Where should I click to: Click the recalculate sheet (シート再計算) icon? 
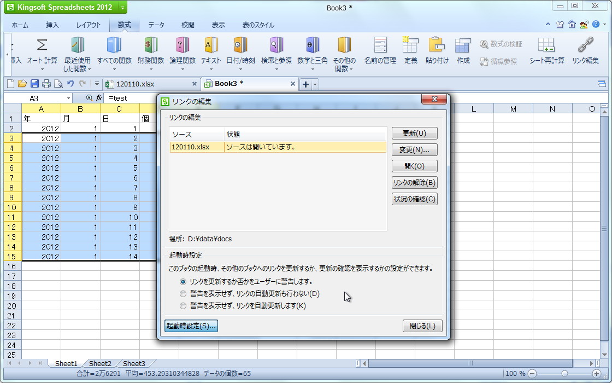tap(546, 45)
